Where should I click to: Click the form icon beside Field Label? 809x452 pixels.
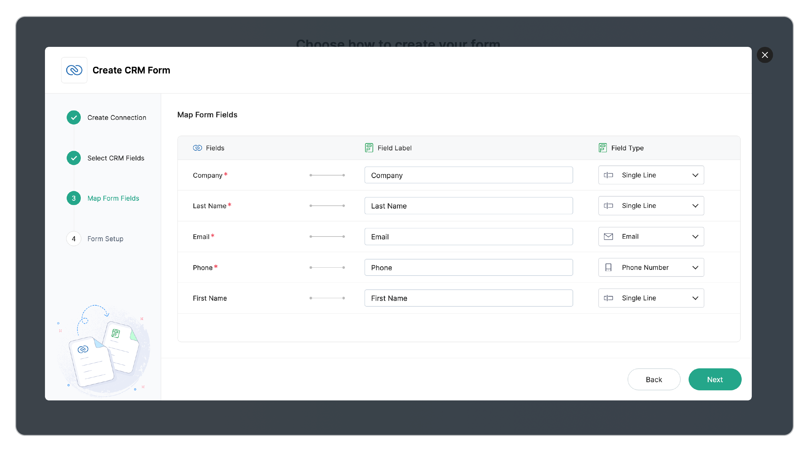click(x=369, y=148)
